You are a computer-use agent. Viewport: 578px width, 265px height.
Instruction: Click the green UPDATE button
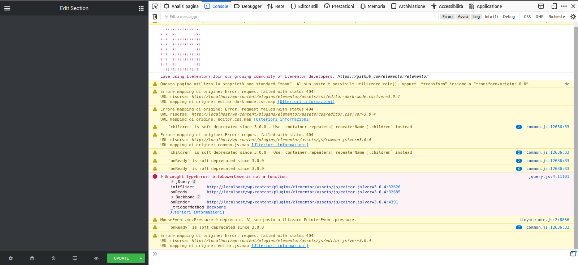pyautogui.click(x=121, y=258)
